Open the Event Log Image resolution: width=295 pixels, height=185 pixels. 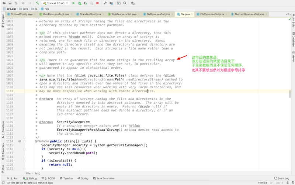(x=282, y=178)
